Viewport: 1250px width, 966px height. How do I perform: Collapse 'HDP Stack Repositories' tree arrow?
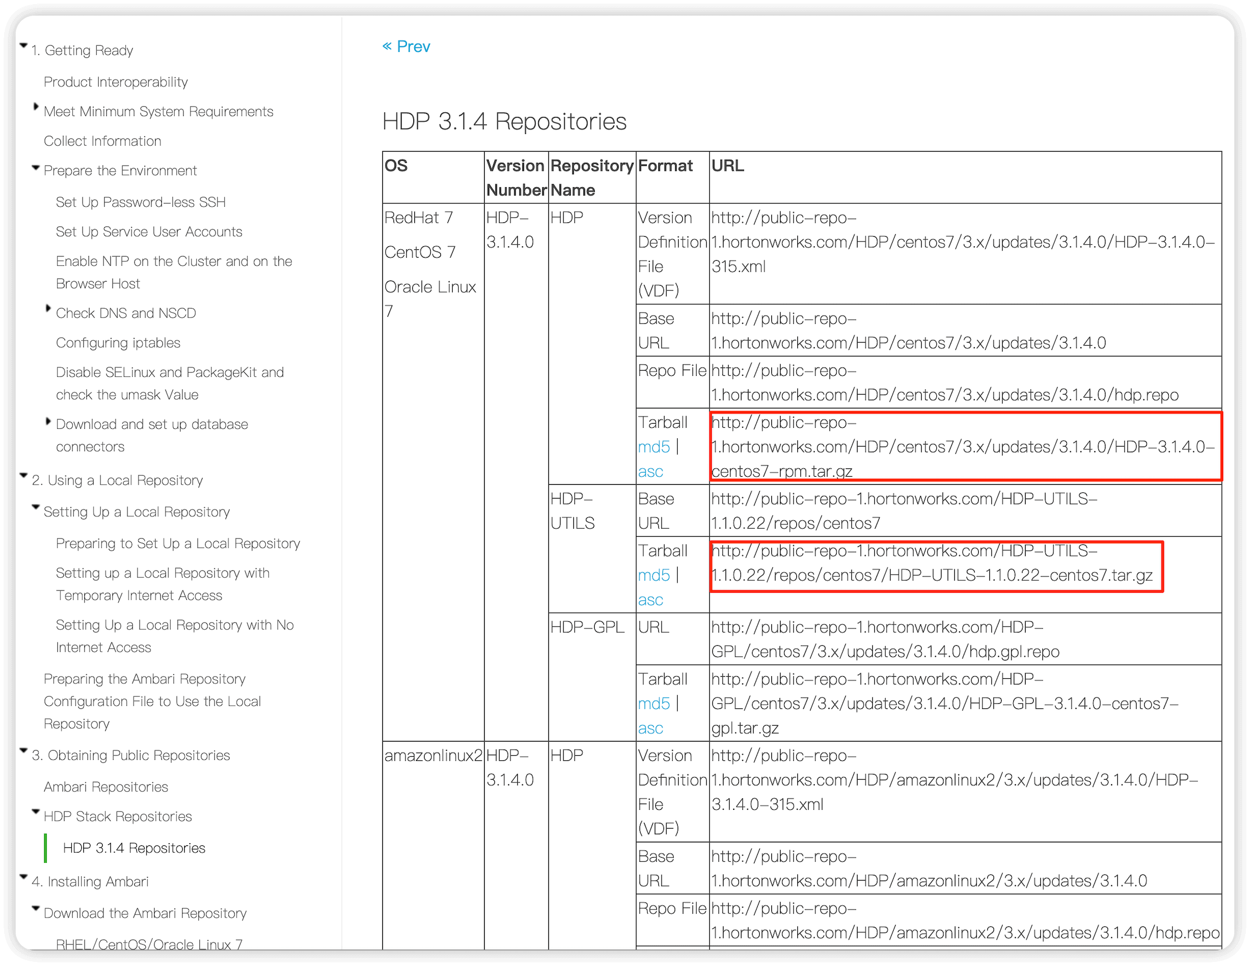(36, 812)
